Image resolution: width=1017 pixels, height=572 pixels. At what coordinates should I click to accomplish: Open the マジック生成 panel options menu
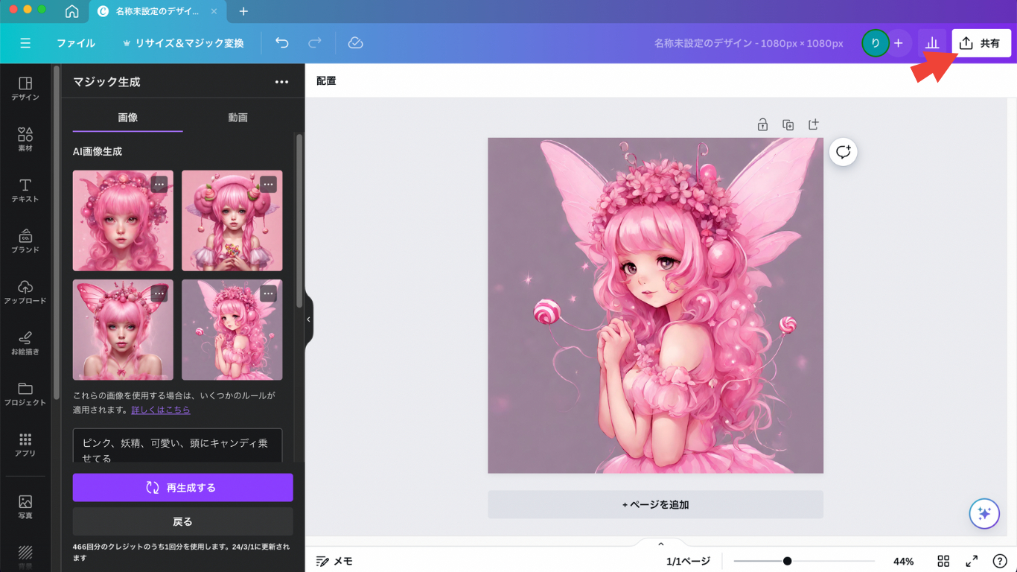pyautogui.click(x=281, y=82)
